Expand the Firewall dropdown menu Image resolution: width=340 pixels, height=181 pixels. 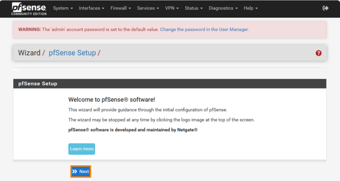pyautogui.click(x=120, y=8)
